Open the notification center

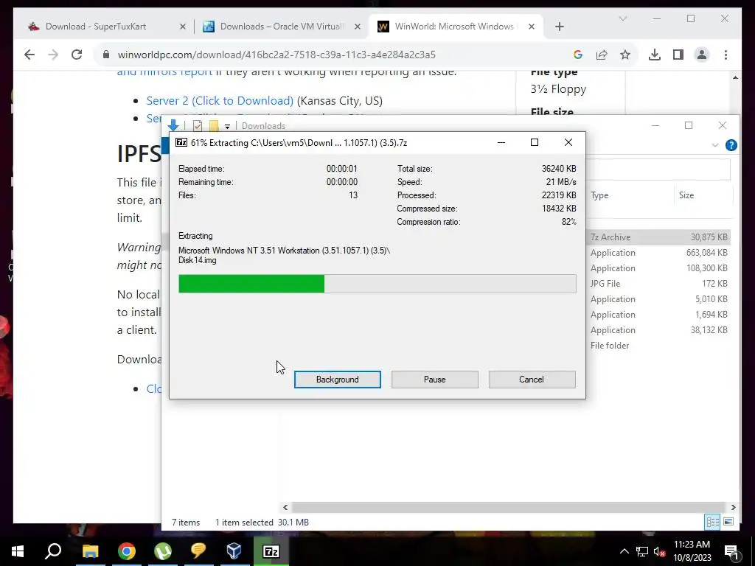point(731,551)
